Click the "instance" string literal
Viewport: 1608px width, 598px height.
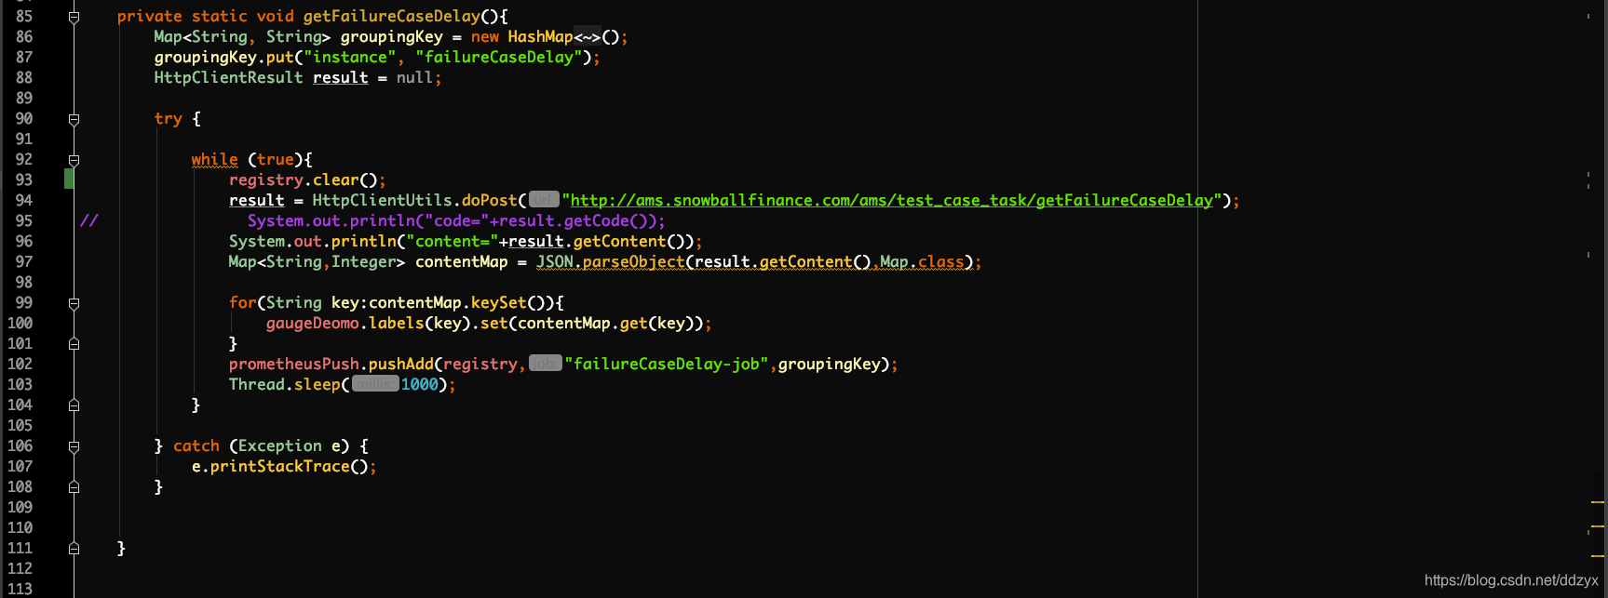pos(349,57)
